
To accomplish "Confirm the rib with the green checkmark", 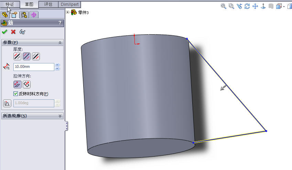I will click(4, 32).
